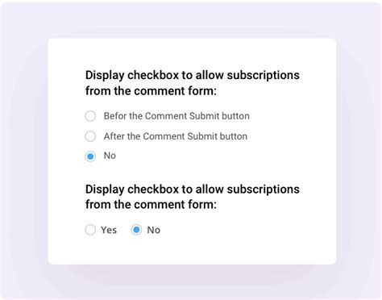Select the 'Befor the Comment Submit button' radio

90,116
